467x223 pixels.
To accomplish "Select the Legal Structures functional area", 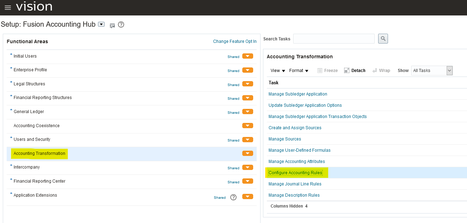I will coord(29,84).
